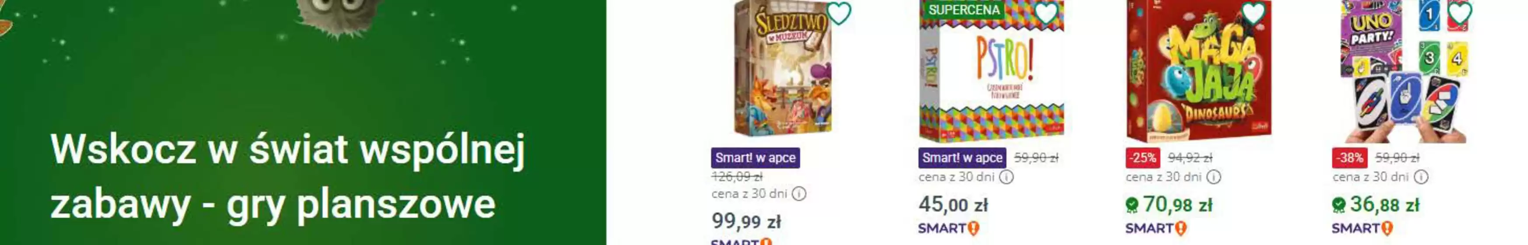Show 30-day price info beside 59,90 zł Pstro

point(1007,177)
